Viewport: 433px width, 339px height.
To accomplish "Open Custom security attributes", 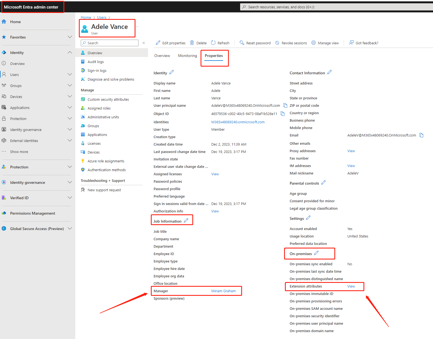I will [x=108, y=99].
